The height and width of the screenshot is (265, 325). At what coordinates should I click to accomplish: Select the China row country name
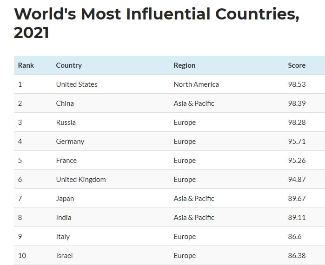click(x=65, y=103)
